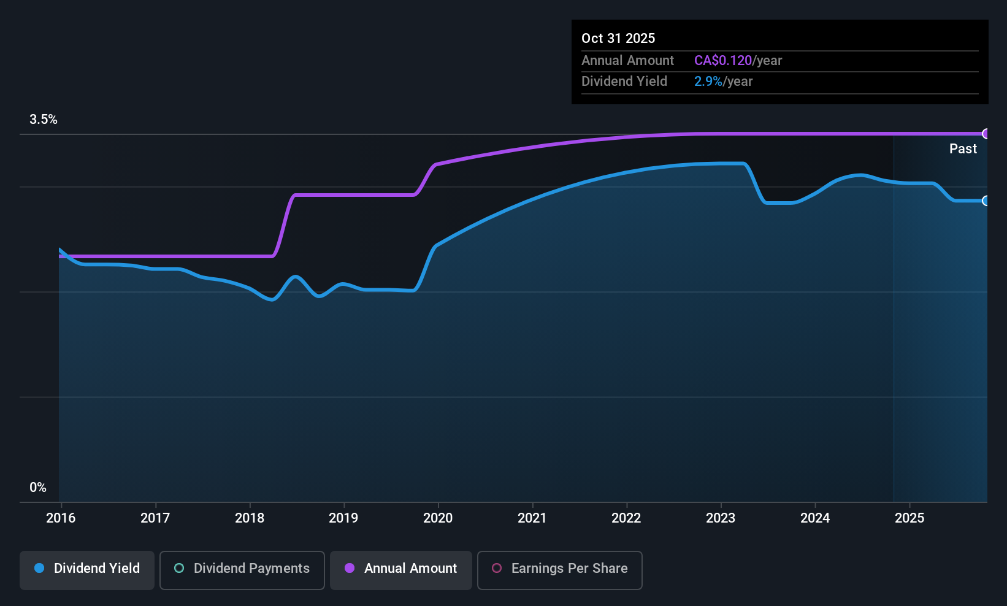Select the purple line endpoint marker
This screenshot has width=1007, height=606.
point(986,134)
